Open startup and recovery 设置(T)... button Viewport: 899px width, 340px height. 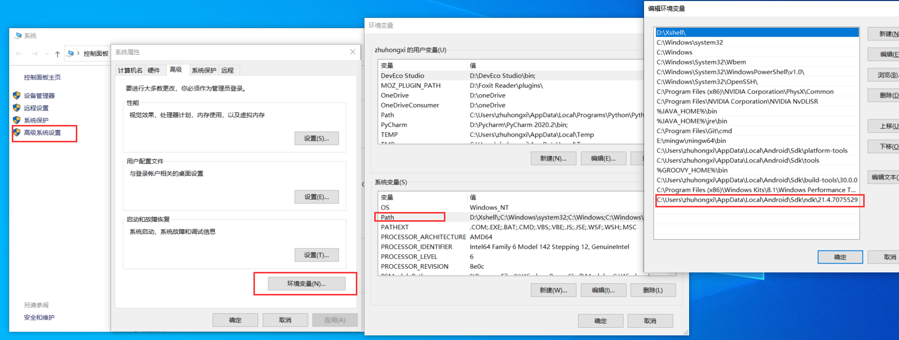point(316,255)
